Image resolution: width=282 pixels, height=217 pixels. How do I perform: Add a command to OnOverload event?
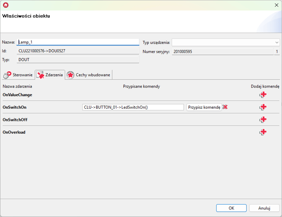point(263,132)
